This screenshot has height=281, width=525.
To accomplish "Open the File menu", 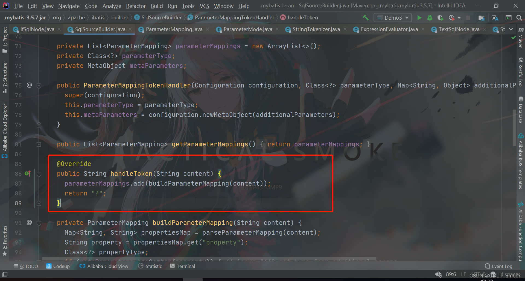I will coord(18,6).
